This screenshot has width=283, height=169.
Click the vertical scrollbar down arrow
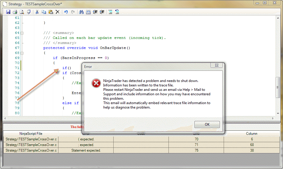(x=278, y=114)
